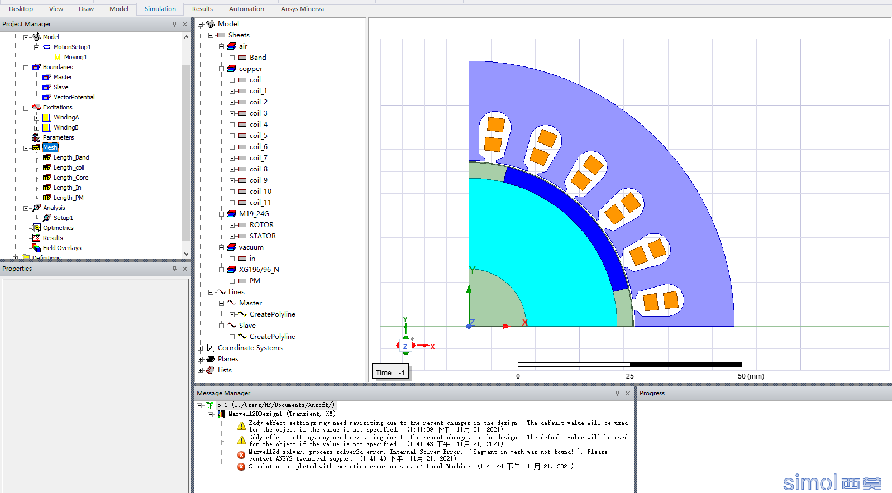Select the Ansys Minerva tab
Image resolution: width=892 pixels, height=493 pixels.
302,9
